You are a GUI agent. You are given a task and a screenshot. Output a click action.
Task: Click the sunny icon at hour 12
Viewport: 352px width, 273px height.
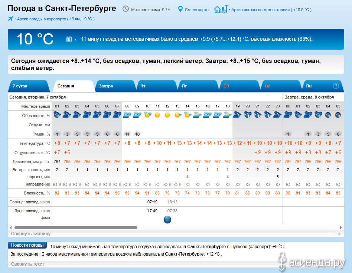167,115
